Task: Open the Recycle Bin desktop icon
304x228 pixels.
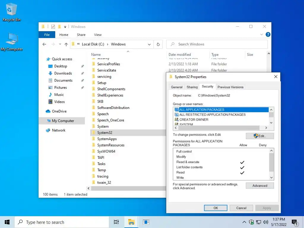Action: click(12, 12)
